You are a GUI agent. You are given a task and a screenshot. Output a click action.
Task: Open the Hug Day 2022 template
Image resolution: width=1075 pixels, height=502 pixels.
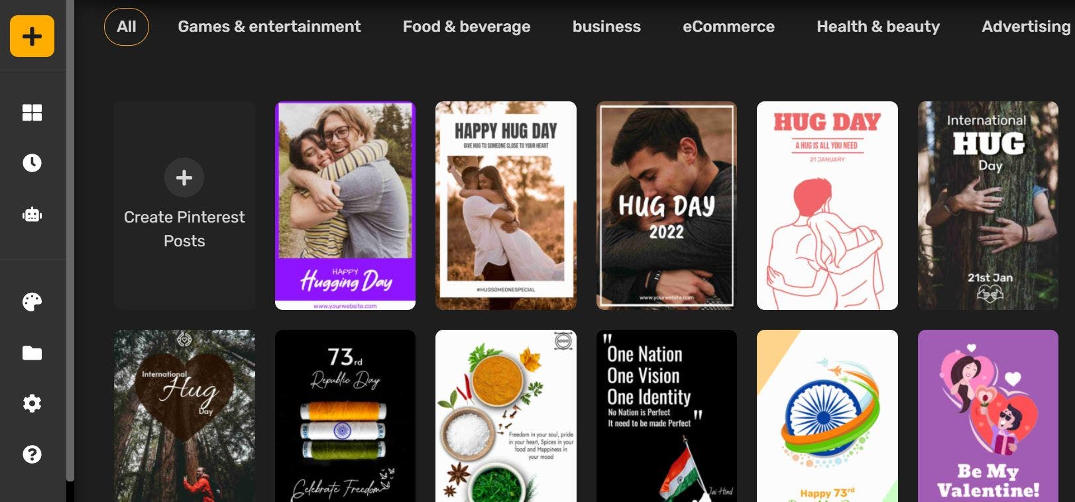point(667,205)
